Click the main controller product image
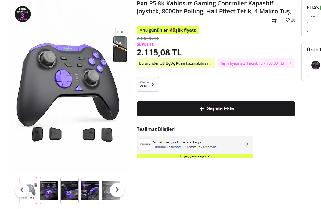The image size is (321, 209). coord(70,86)
